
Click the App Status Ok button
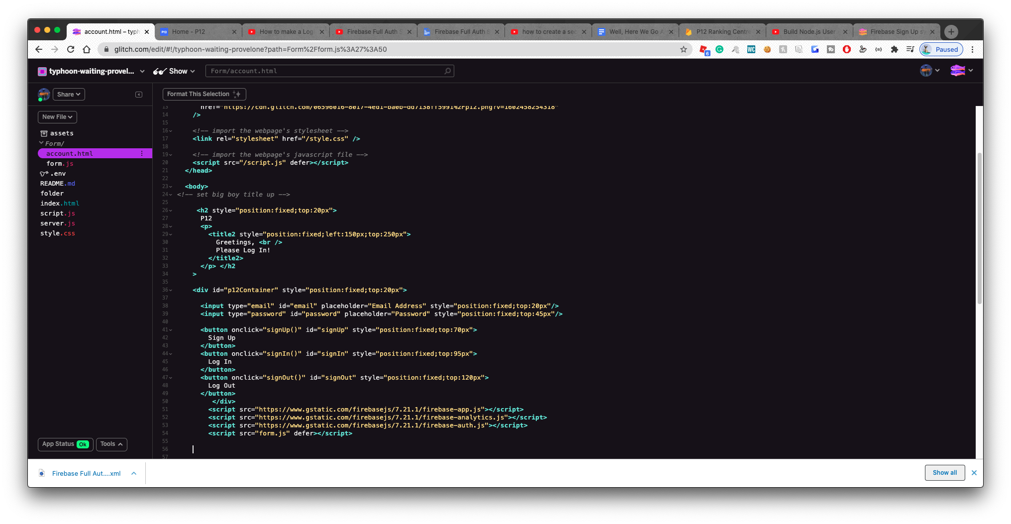(65, 444)
